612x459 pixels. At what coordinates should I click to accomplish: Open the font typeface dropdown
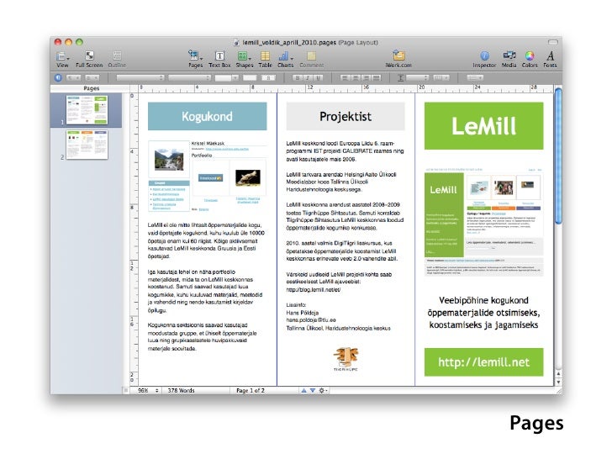[190, 77]
